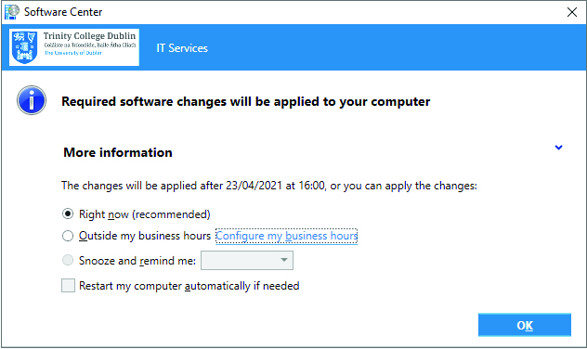The image size is (587, 349).
Task: Click the Restart my computer automatically label
Action: pyautogui.click(x=189, y=286)
